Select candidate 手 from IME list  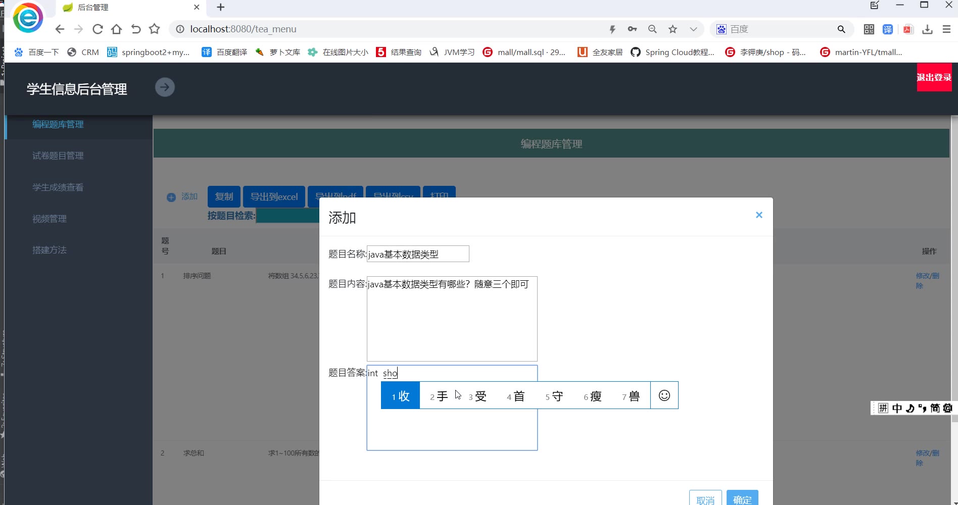click(x=439, y=396)
